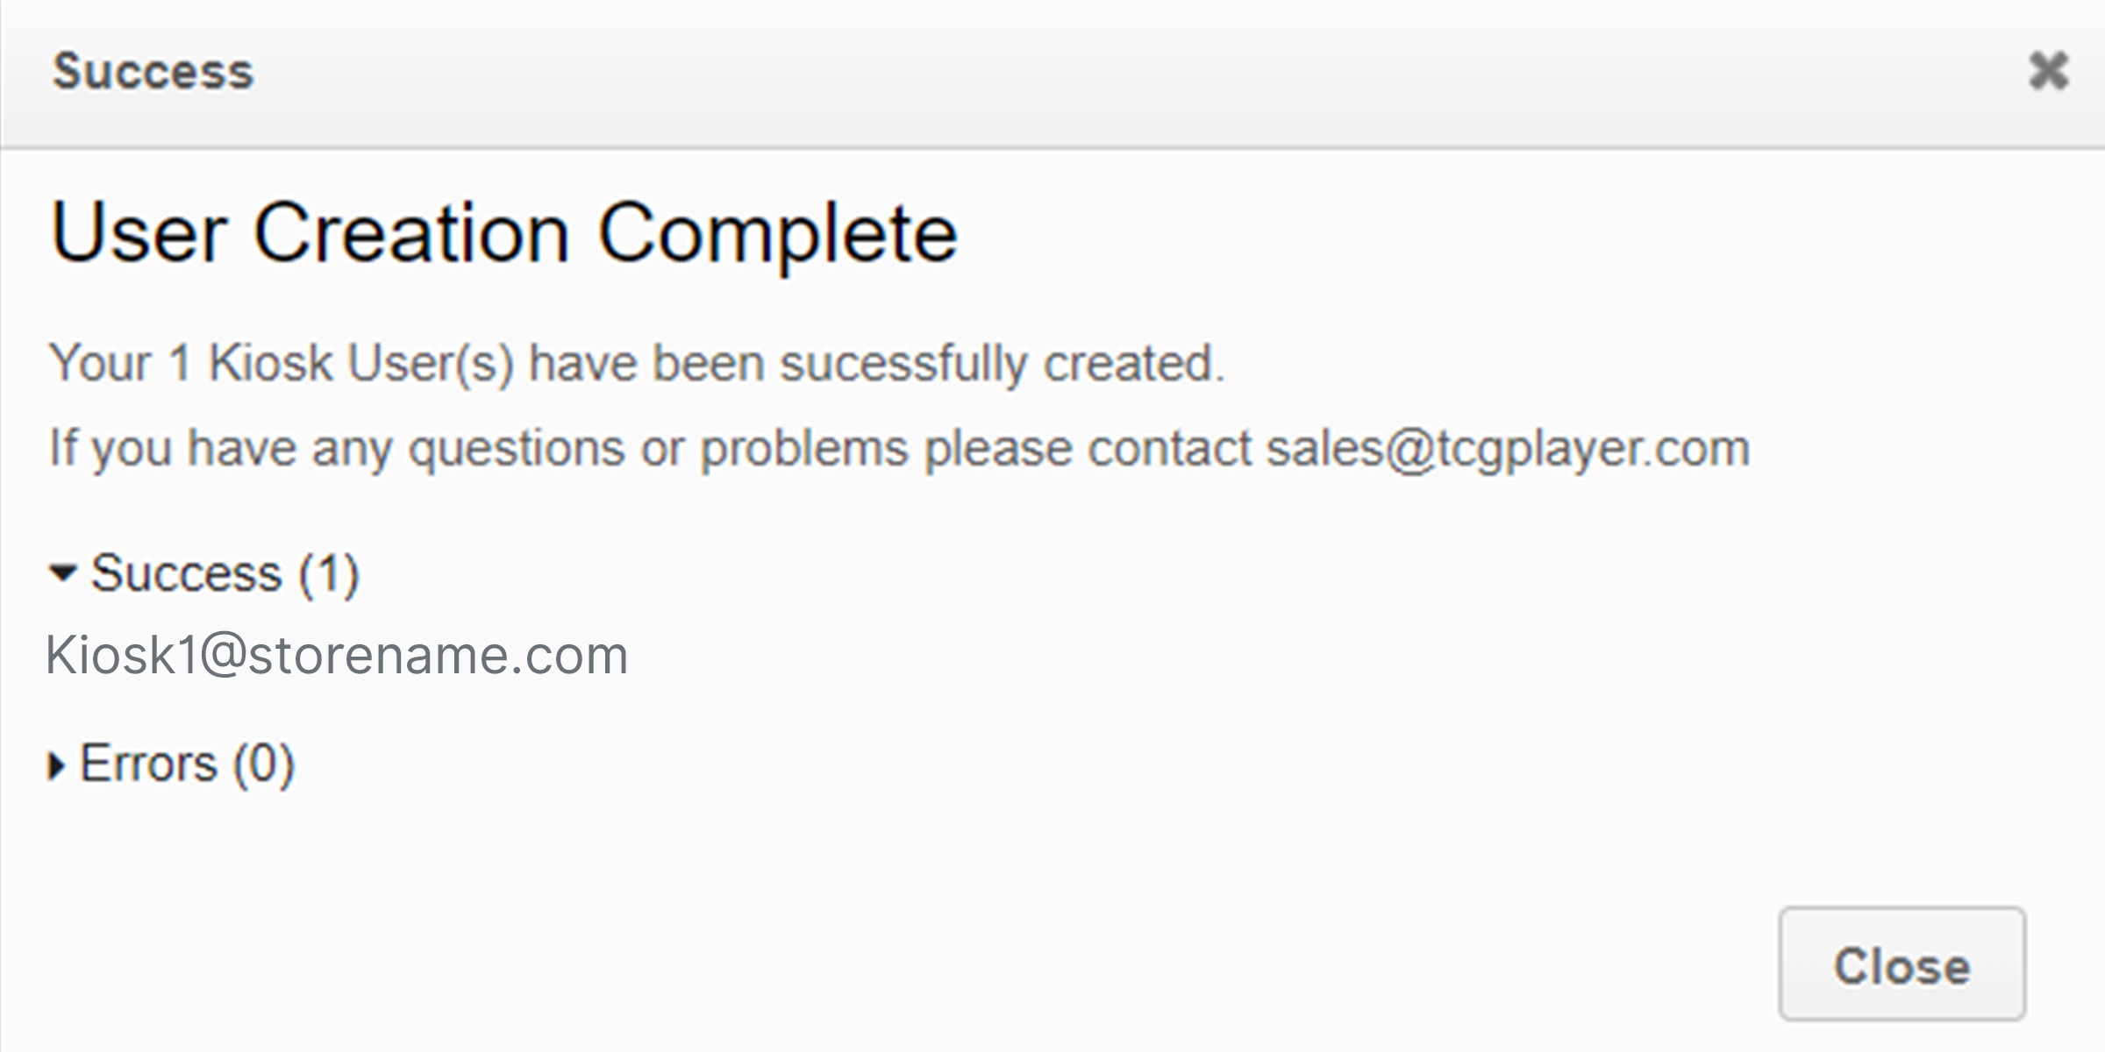The height and width of the screenshot is (1052, 2105).
Task: Click the User Creation Complete heading
Action: click(503, 233)
